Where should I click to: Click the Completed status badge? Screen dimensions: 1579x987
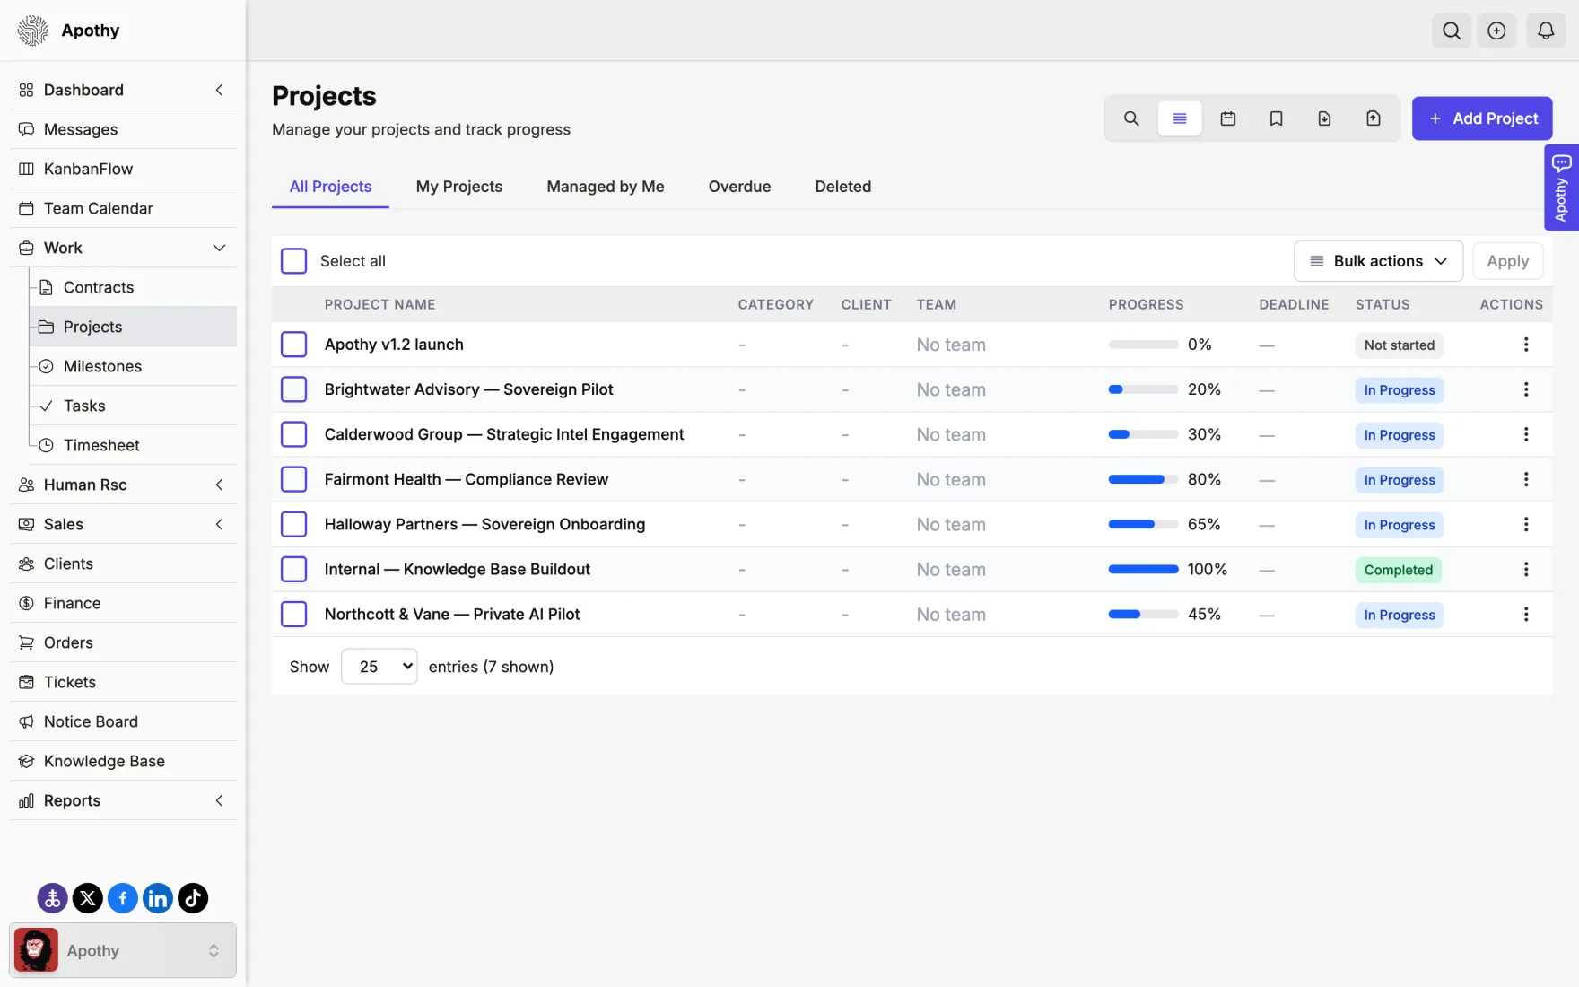click(1398, 570)
